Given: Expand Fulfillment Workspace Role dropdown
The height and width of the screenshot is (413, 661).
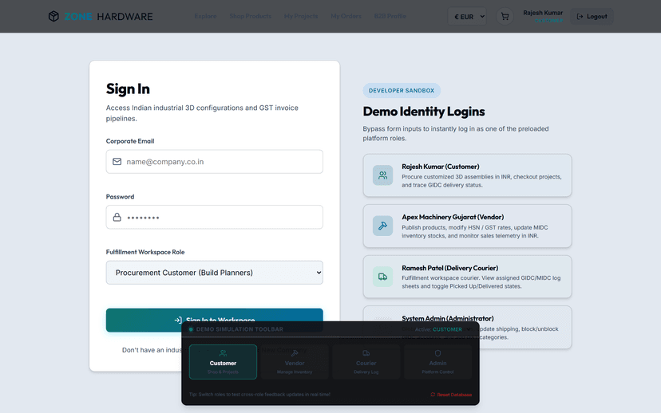Looking at the screenshot, I should tap(215, 273).
